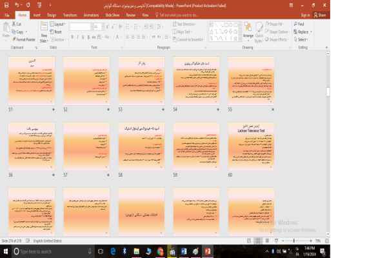Click the Paste button in Clipboard group
The height and width of the screenshot is (258, 387).
coord(6,31)
